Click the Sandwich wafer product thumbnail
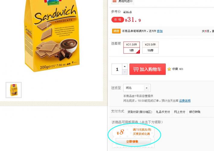 coord(14,90)
